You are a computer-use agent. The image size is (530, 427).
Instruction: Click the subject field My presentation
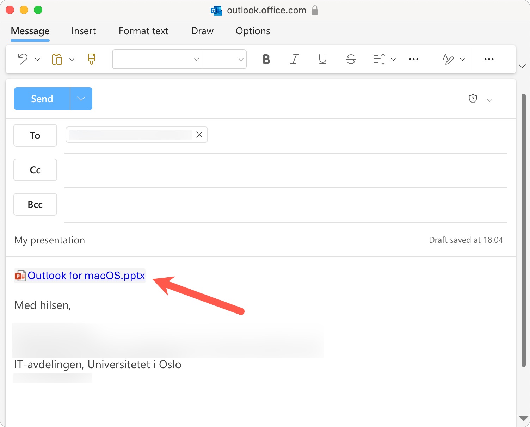(x=50, y=240)
